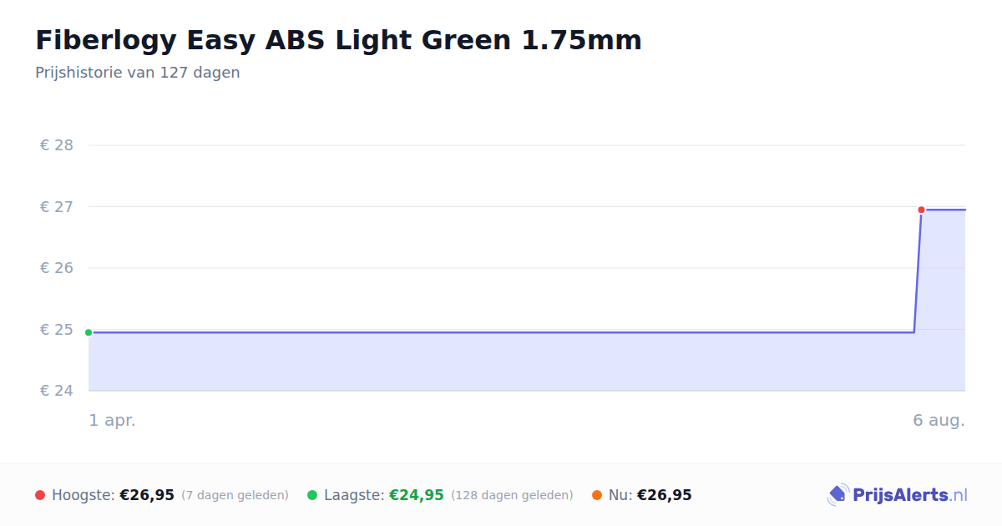The width and height of the screenshot is (1002, 526).
Task: Click the red Hoogste legend dot
Action: [x=40, y=495]
